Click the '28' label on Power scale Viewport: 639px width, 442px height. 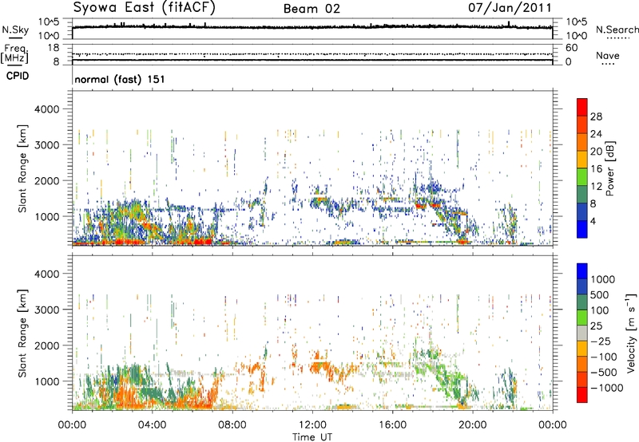tap(596, 116)
